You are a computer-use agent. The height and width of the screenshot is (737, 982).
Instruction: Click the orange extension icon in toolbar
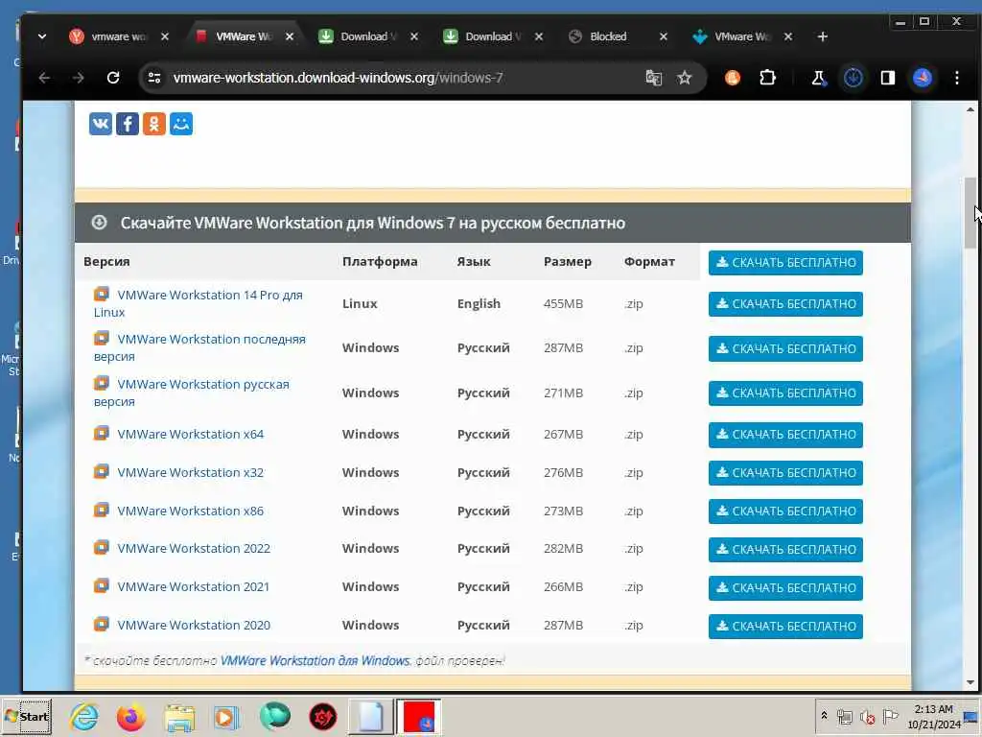coord(732,78)
